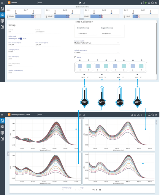This screenshot has width=160, height=195.
Task: Open hamburger menu in Wavelength Kinetics window
Action: pyautogui.click(x=2, y=115)
